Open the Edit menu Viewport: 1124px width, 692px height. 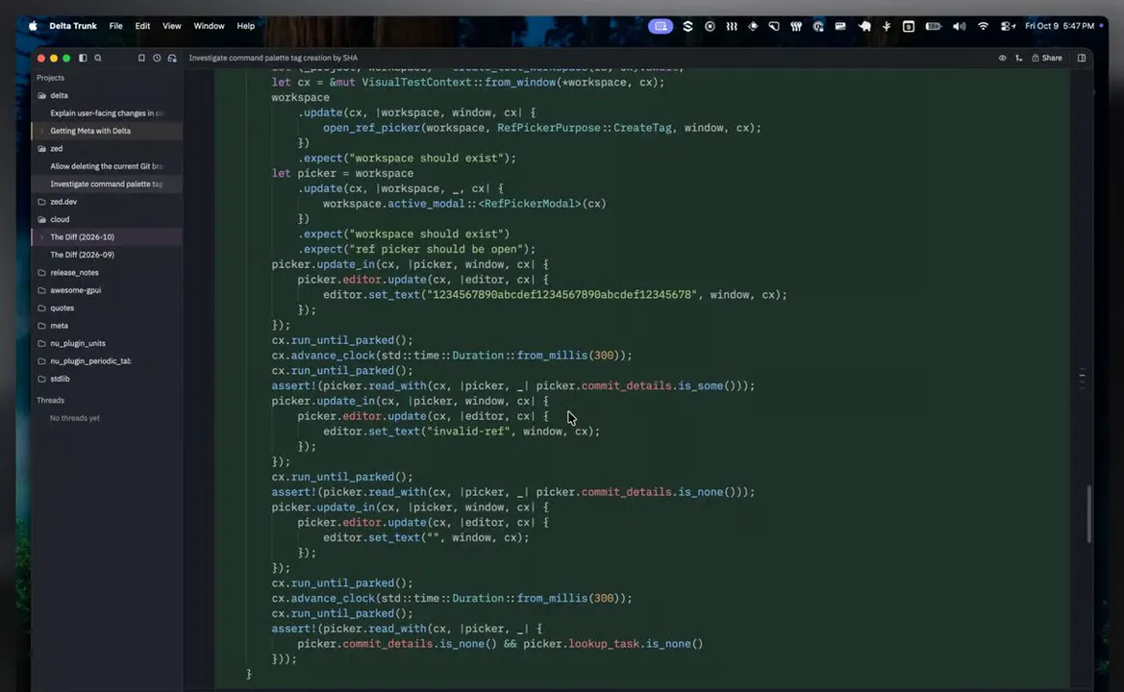pos(142,26)
